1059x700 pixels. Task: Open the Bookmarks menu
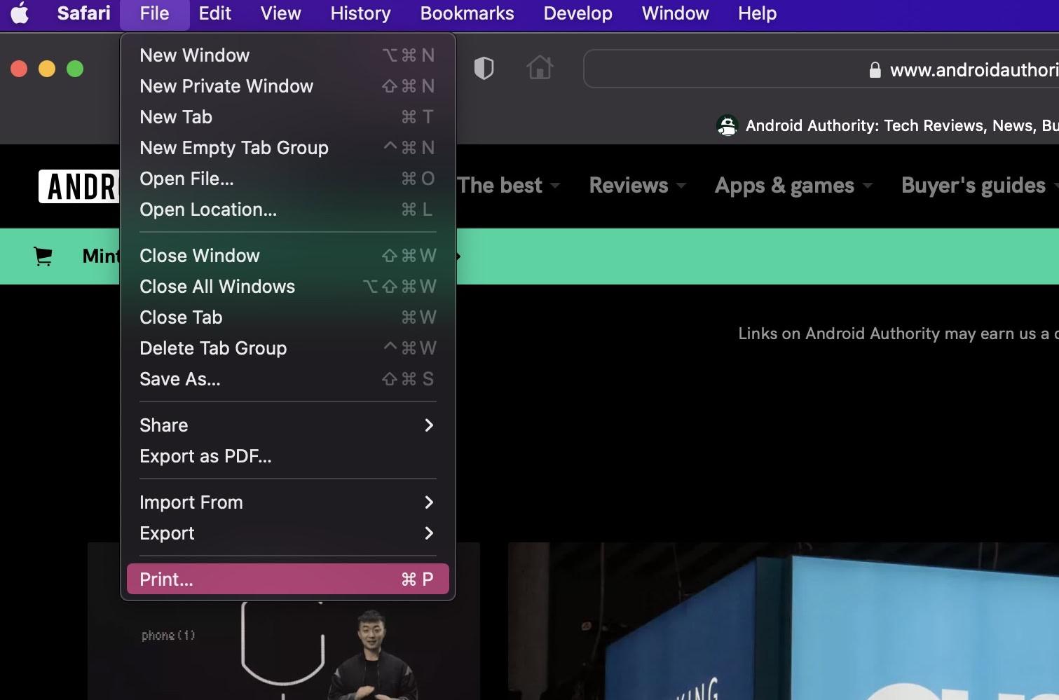[x=467, y=13]
